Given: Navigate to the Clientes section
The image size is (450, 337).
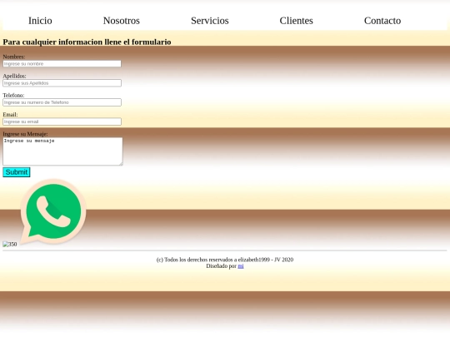Looking at the screenshot, I should click(x=296, y=21).
